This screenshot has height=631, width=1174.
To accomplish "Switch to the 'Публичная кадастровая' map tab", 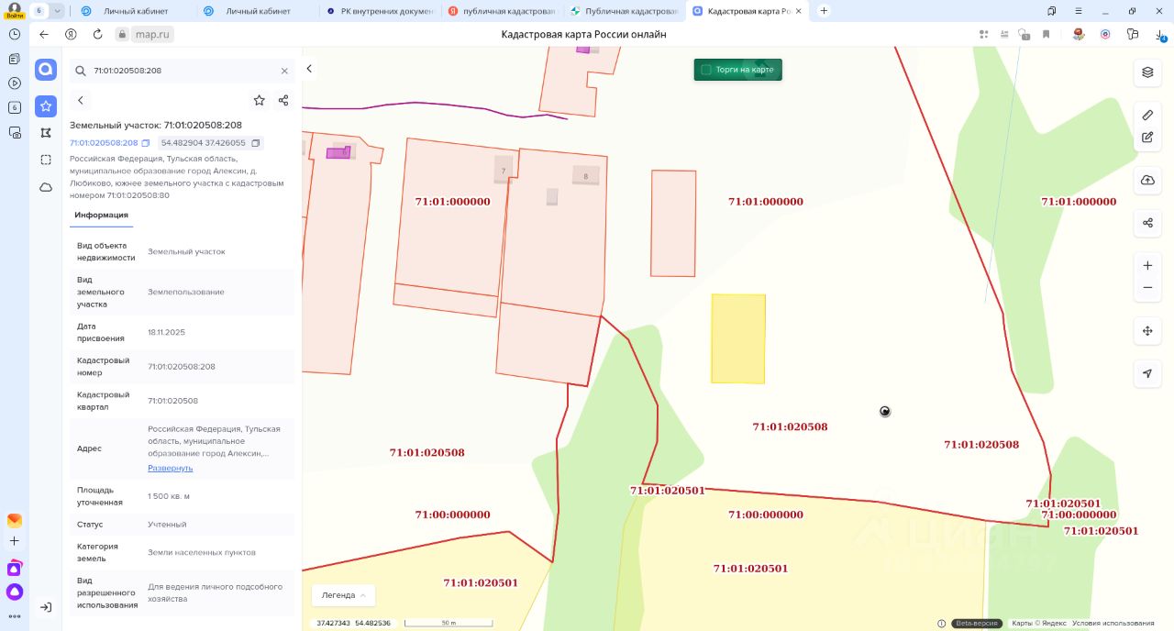I will (623, 11).
